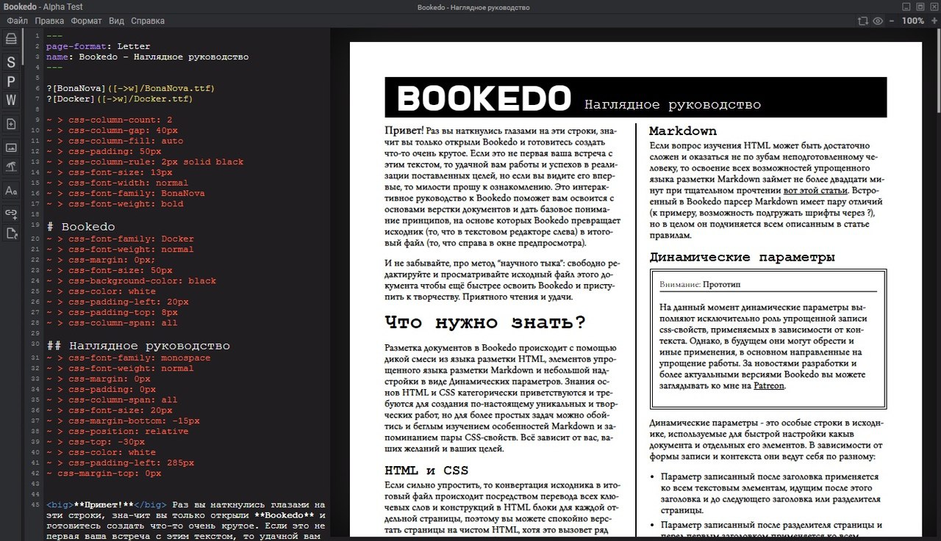Minimize the Bookedo window
The width and height of the screenshot is (941, 541).
point(908,7)
